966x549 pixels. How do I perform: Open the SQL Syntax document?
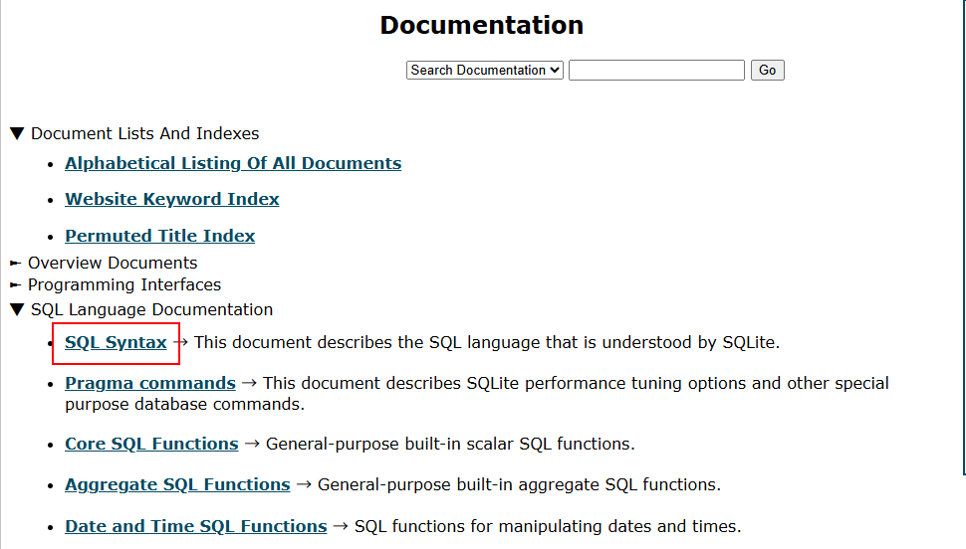click(x=116, y=343)
